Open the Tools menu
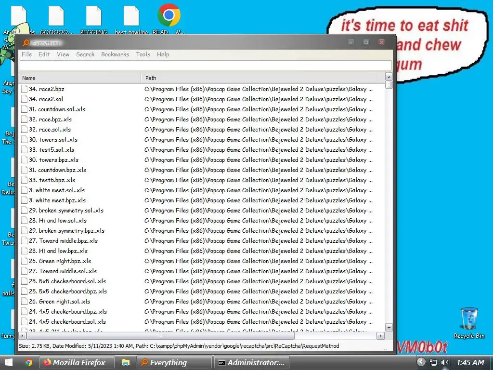The width and height of the screenshot is (493, 370). [x=143, y=54]
